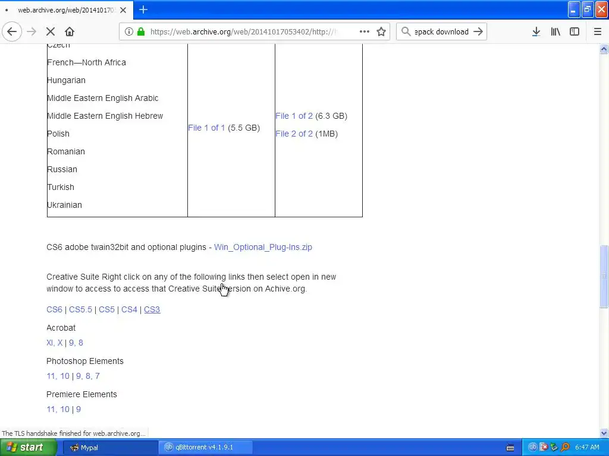This screenshot has height=456, width=609.
Task: Open the CS5.5 link
Action: pos(80,309)
